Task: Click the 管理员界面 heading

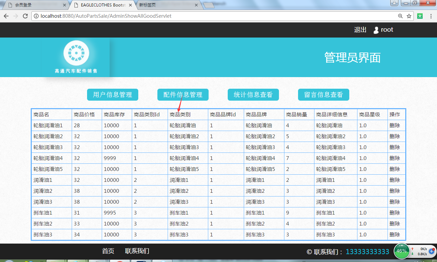Action: pos(352,58)
